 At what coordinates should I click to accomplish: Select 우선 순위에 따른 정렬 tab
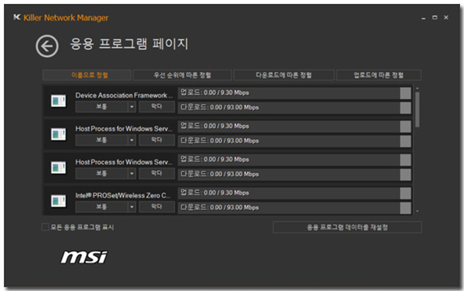pyautogui.click(x=182, y=75)
